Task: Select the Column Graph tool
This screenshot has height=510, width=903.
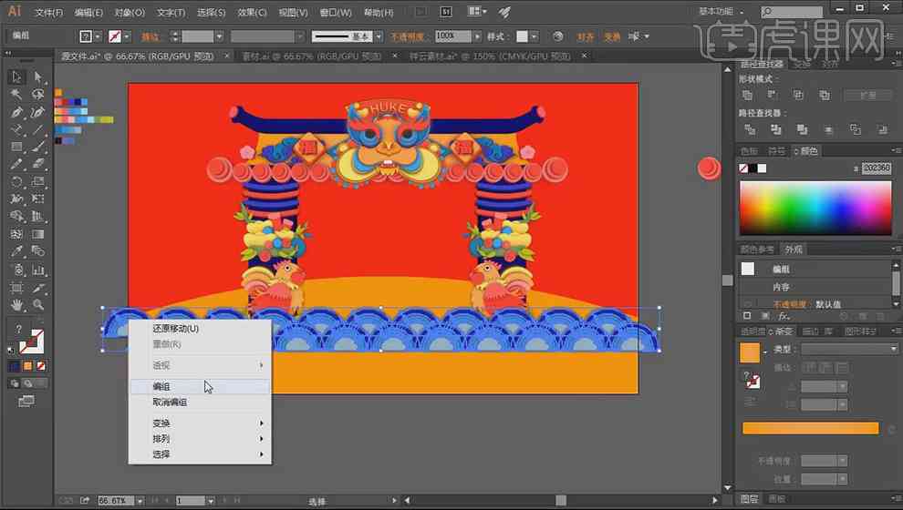Action: 38,270
